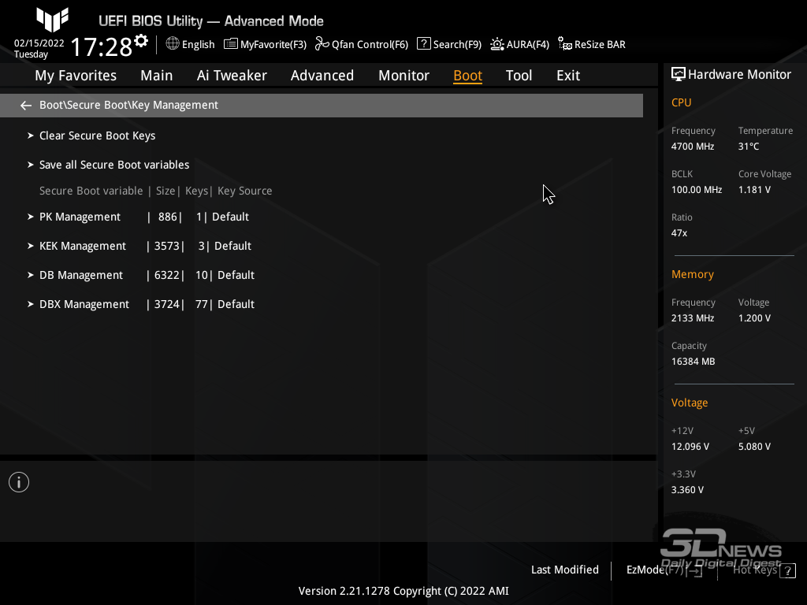
Task: Select English language option
Action: pyautogui.click(x=198, y=45)
